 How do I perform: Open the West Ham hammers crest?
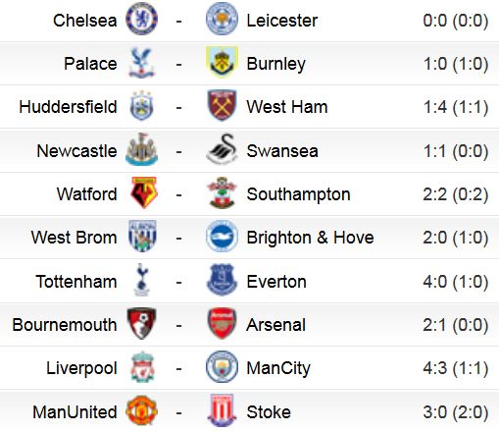[x=222, y=105]
